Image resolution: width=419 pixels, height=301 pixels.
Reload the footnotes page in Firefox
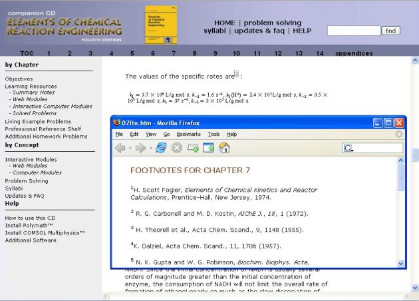(161, 148)
